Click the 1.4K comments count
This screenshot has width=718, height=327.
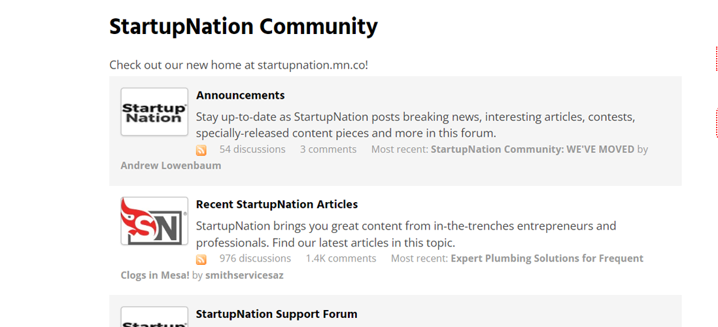pyautogui.click(x=341, y=258)
